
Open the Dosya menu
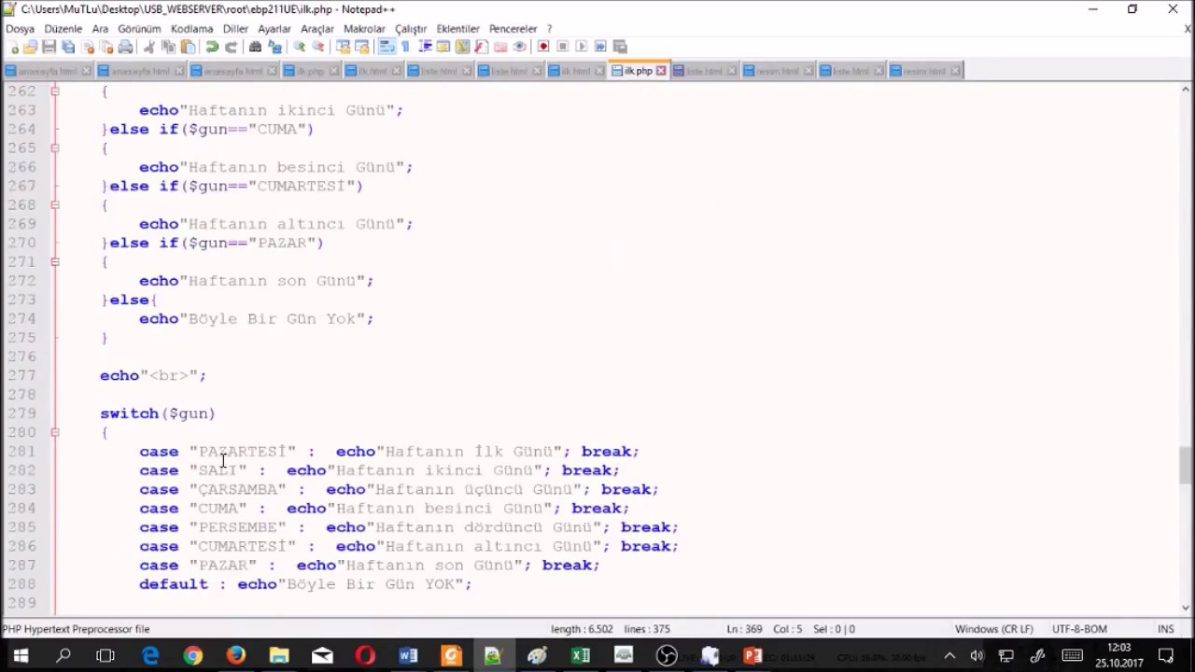20,29
